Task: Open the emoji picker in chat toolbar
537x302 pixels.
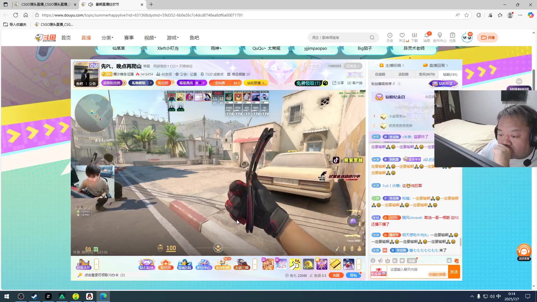Action: [373, 261]
